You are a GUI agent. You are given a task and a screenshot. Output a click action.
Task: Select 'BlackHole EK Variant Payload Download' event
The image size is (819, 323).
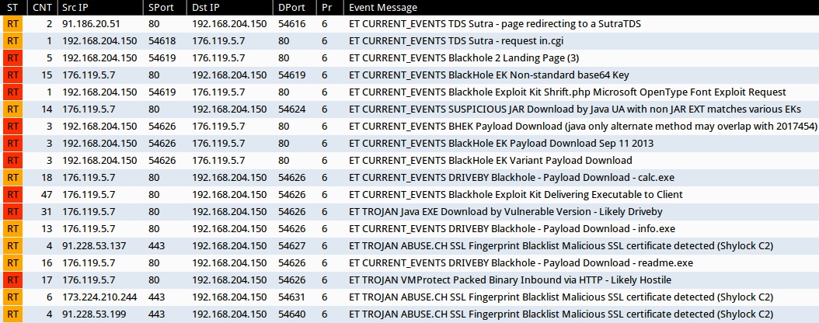coord(490,160)
